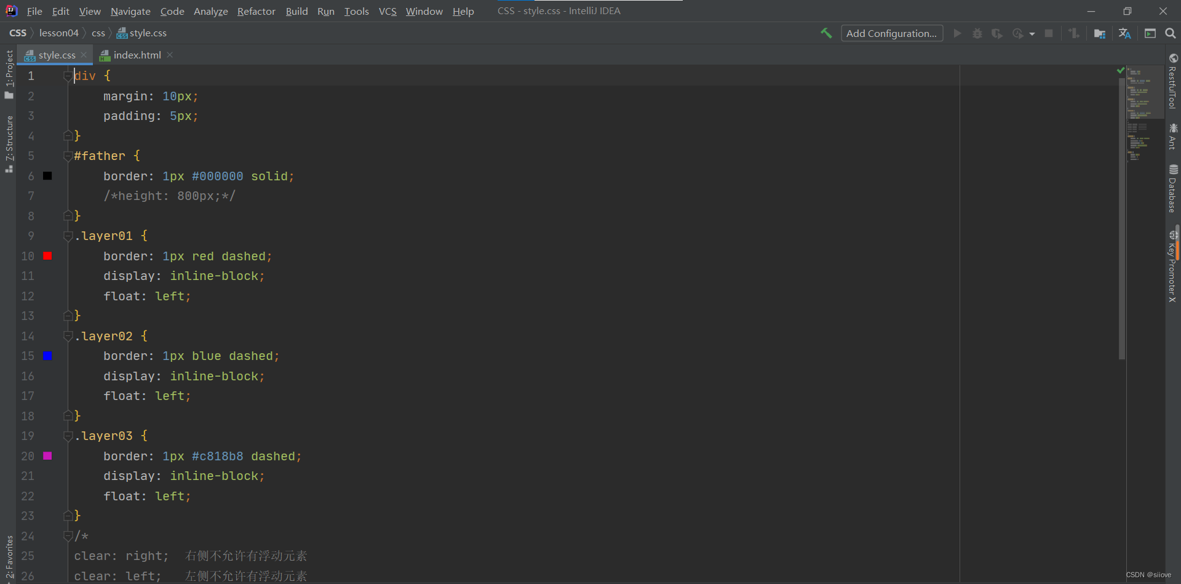Open Search Everywhere with the magnifier icon
Viewport: 1181px width, 584px height.
(1171, 33)
